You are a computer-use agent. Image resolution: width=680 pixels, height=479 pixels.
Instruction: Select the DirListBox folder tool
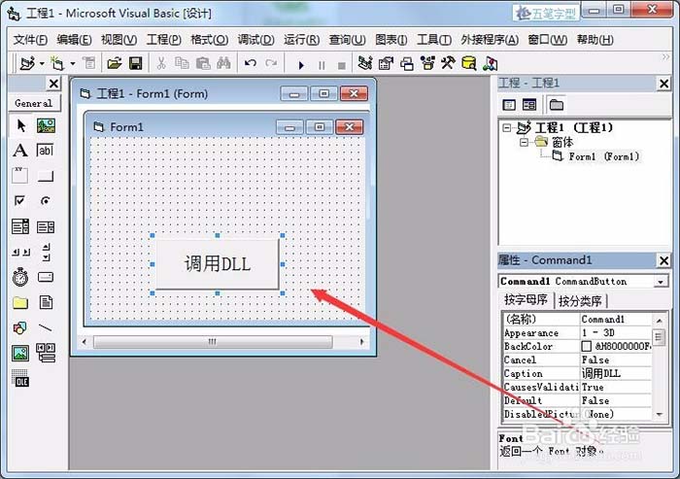point(20,302)
